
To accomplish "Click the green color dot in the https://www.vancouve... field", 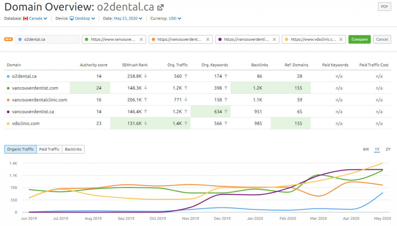I will pyautogui.click(x=86, y=39).
